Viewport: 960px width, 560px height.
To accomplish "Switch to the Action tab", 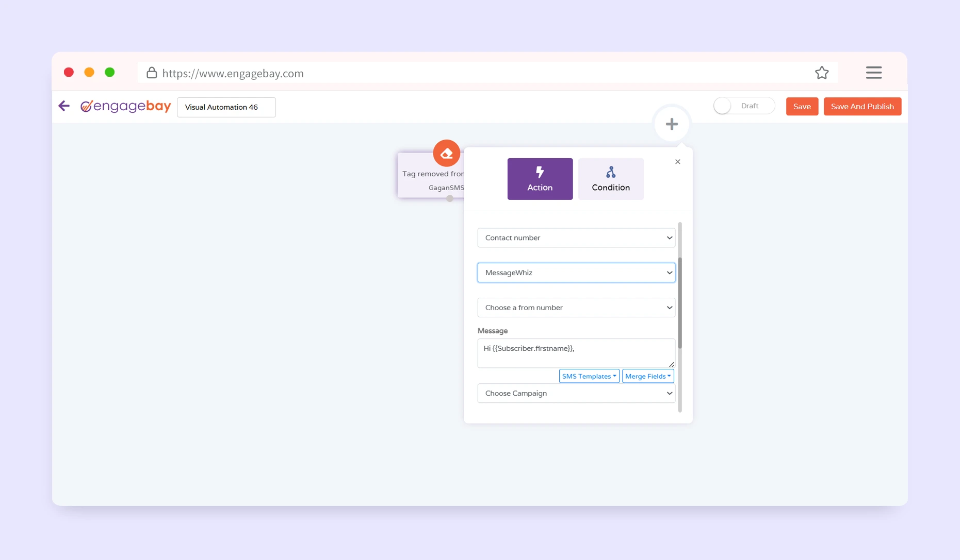I will (x=540, y=179).
